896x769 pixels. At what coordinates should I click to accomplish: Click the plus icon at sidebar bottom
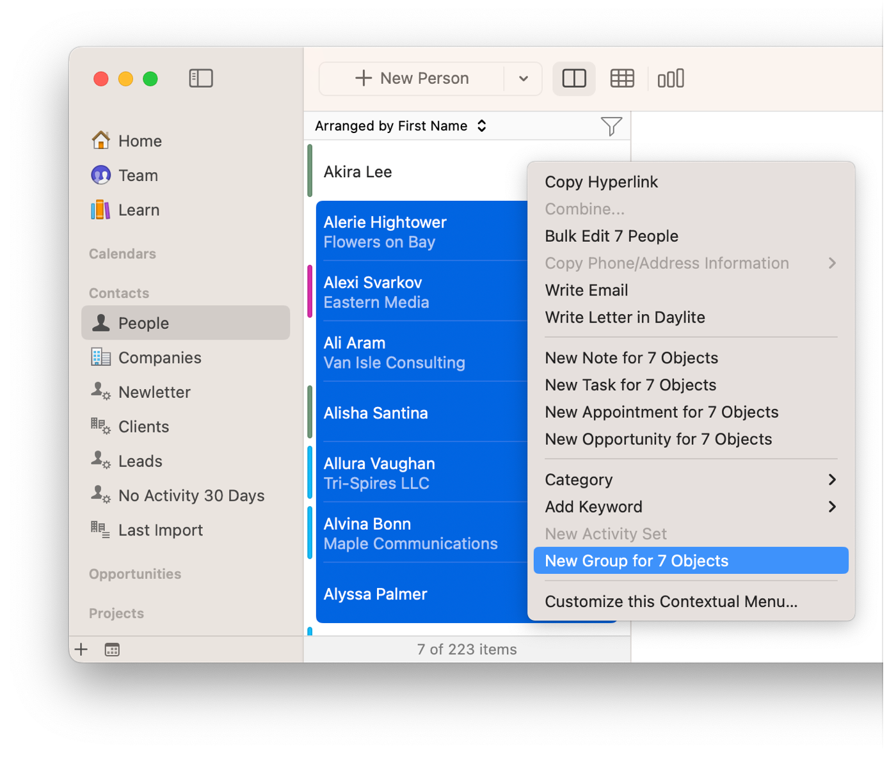[x=81, y=649]
